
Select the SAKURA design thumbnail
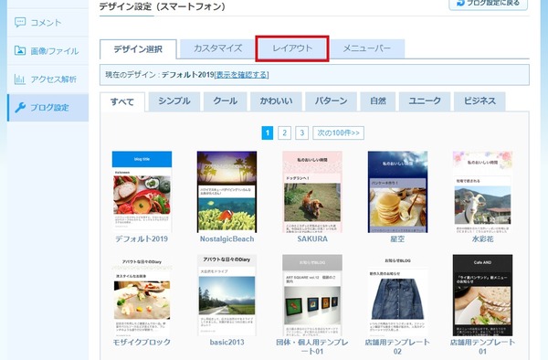click(312, 192)
